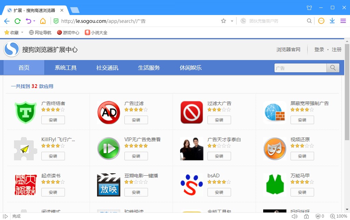Click the vertical page scrollbar thumb

(347, 92)
